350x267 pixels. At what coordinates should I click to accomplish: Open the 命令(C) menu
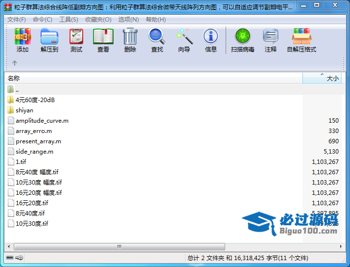click(43, 20)
